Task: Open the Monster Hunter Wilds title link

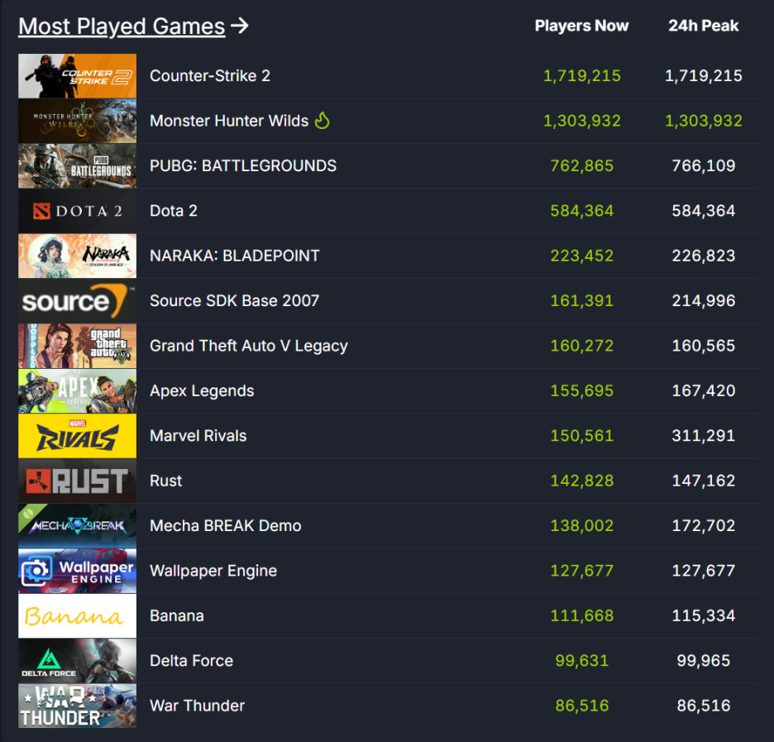Action: point(229,121)
